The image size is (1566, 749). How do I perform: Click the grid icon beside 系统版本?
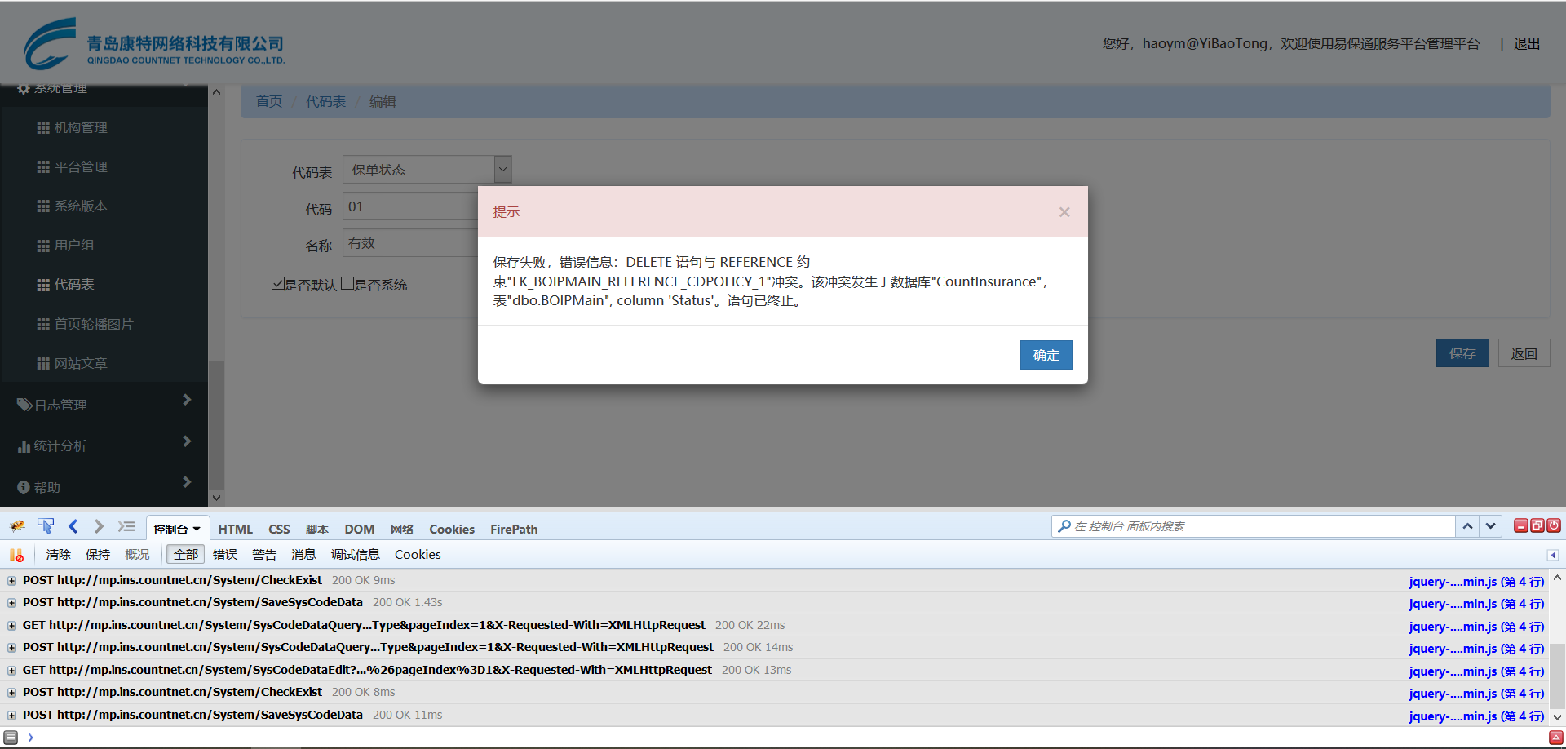click(43, 206)
